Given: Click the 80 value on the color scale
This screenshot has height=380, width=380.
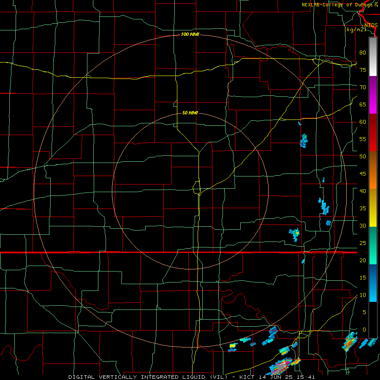Looking at the screenshot, I should click(363, 53).
